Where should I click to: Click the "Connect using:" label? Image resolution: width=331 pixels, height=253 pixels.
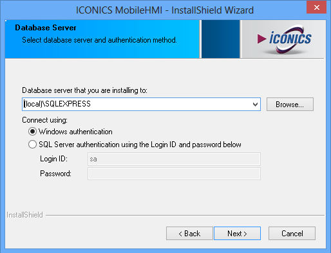(44, 120)
